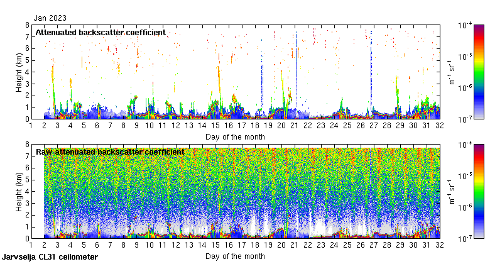Click the 10⁻⁶ tick on the upper color bar

tap(465, 88)
